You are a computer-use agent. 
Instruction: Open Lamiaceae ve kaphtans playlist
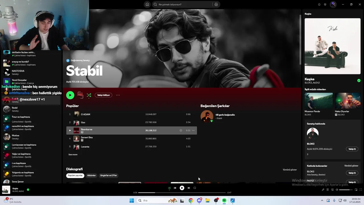(31, 146)
